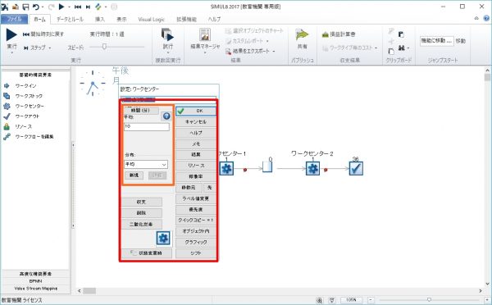Screen dimensions: 492x305
Task: Open the zoom out control in status bar
Action: [371, 299]
